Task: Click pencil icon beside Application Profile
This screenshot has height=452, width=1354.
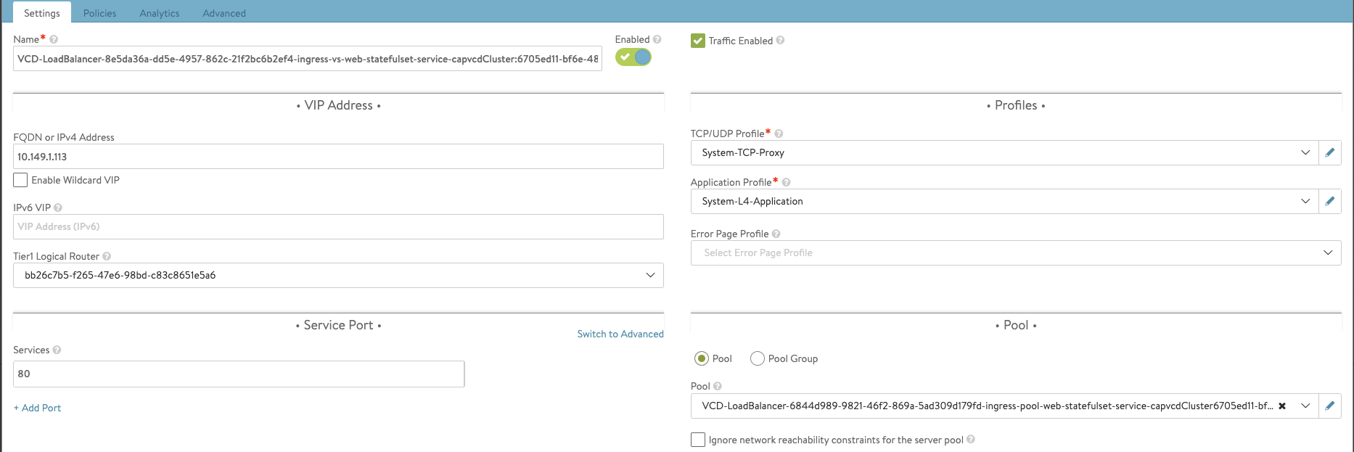Action: coord(1329,202)
